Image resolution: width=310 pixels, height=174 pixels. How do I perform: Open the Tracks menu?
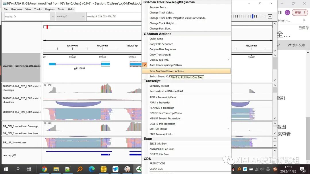click(38, 9)
